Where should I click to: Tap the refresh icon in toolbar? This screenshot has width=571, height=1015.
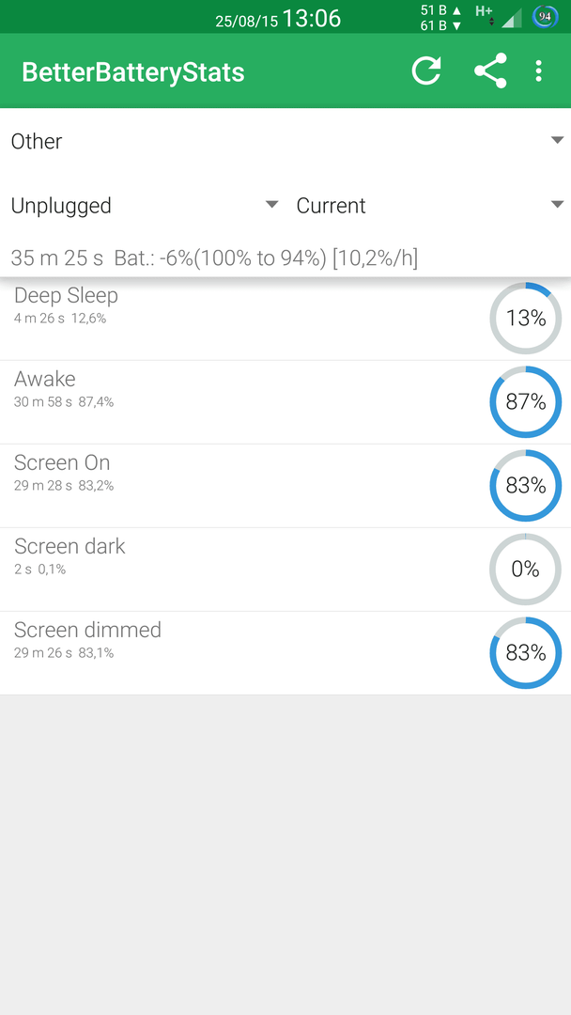426,71
